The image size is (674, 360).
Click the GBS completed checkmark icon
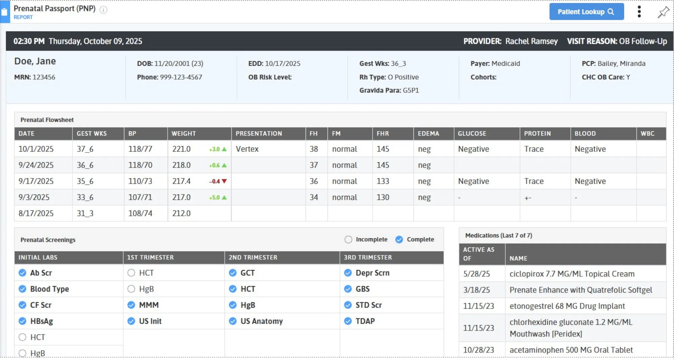tap(348, 289)
